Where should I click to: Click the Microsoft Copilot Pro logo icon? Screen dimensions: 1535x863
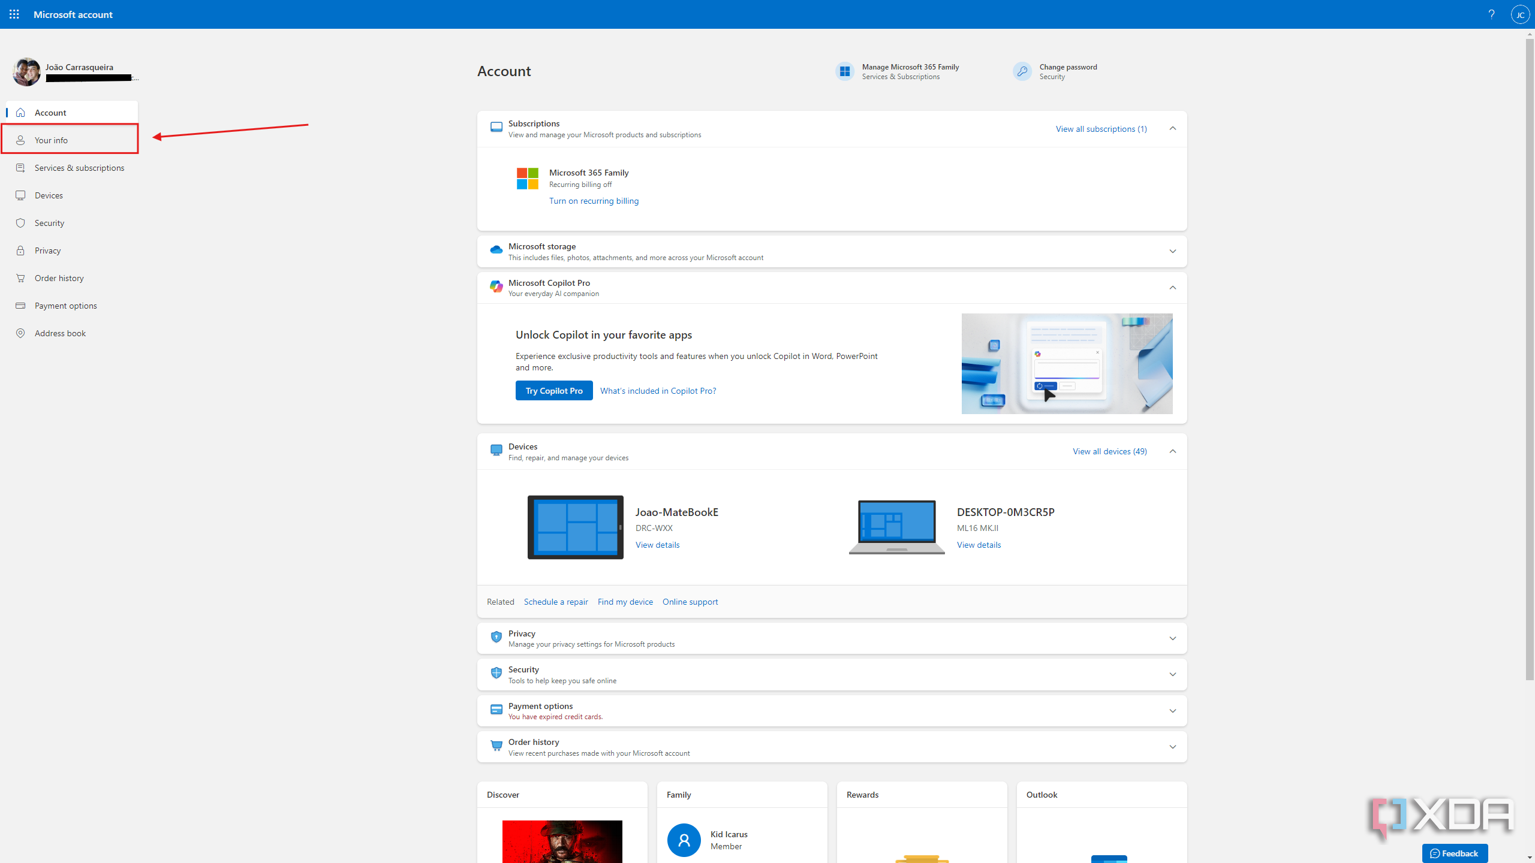496,286
